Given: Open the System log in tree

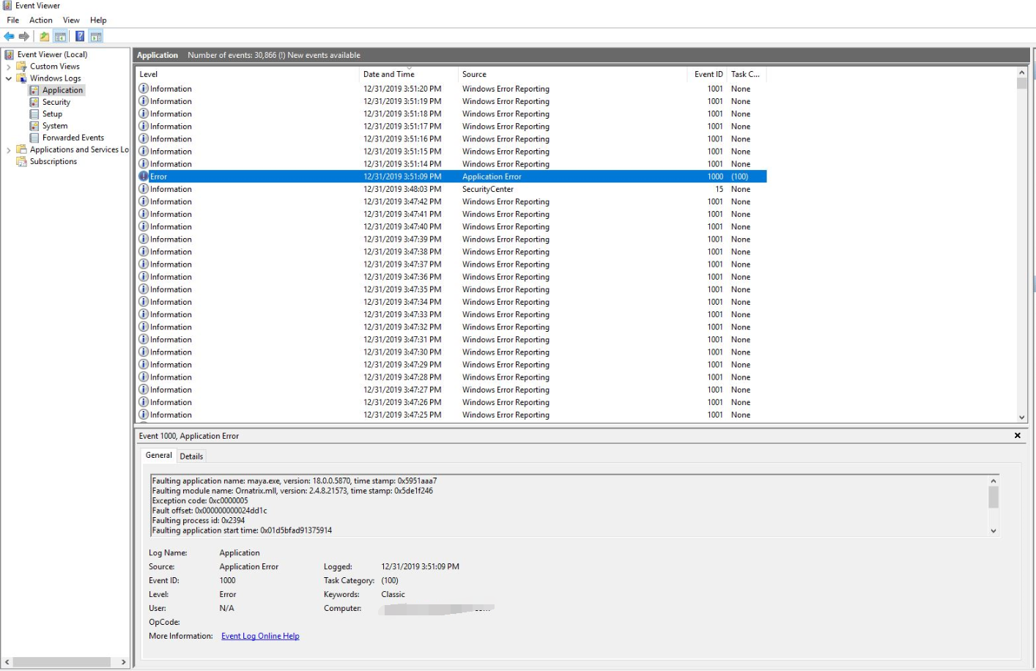Looking at the screenshot, I should pos(54,126).
